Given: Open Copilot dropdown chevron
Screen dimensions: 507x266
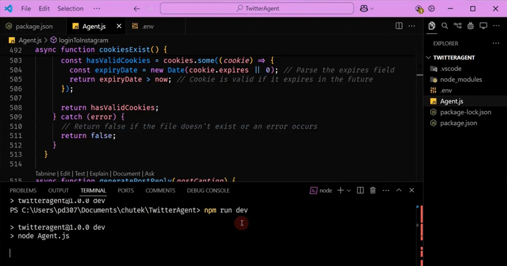Looking at the screenshot, I should pos(372,8).
